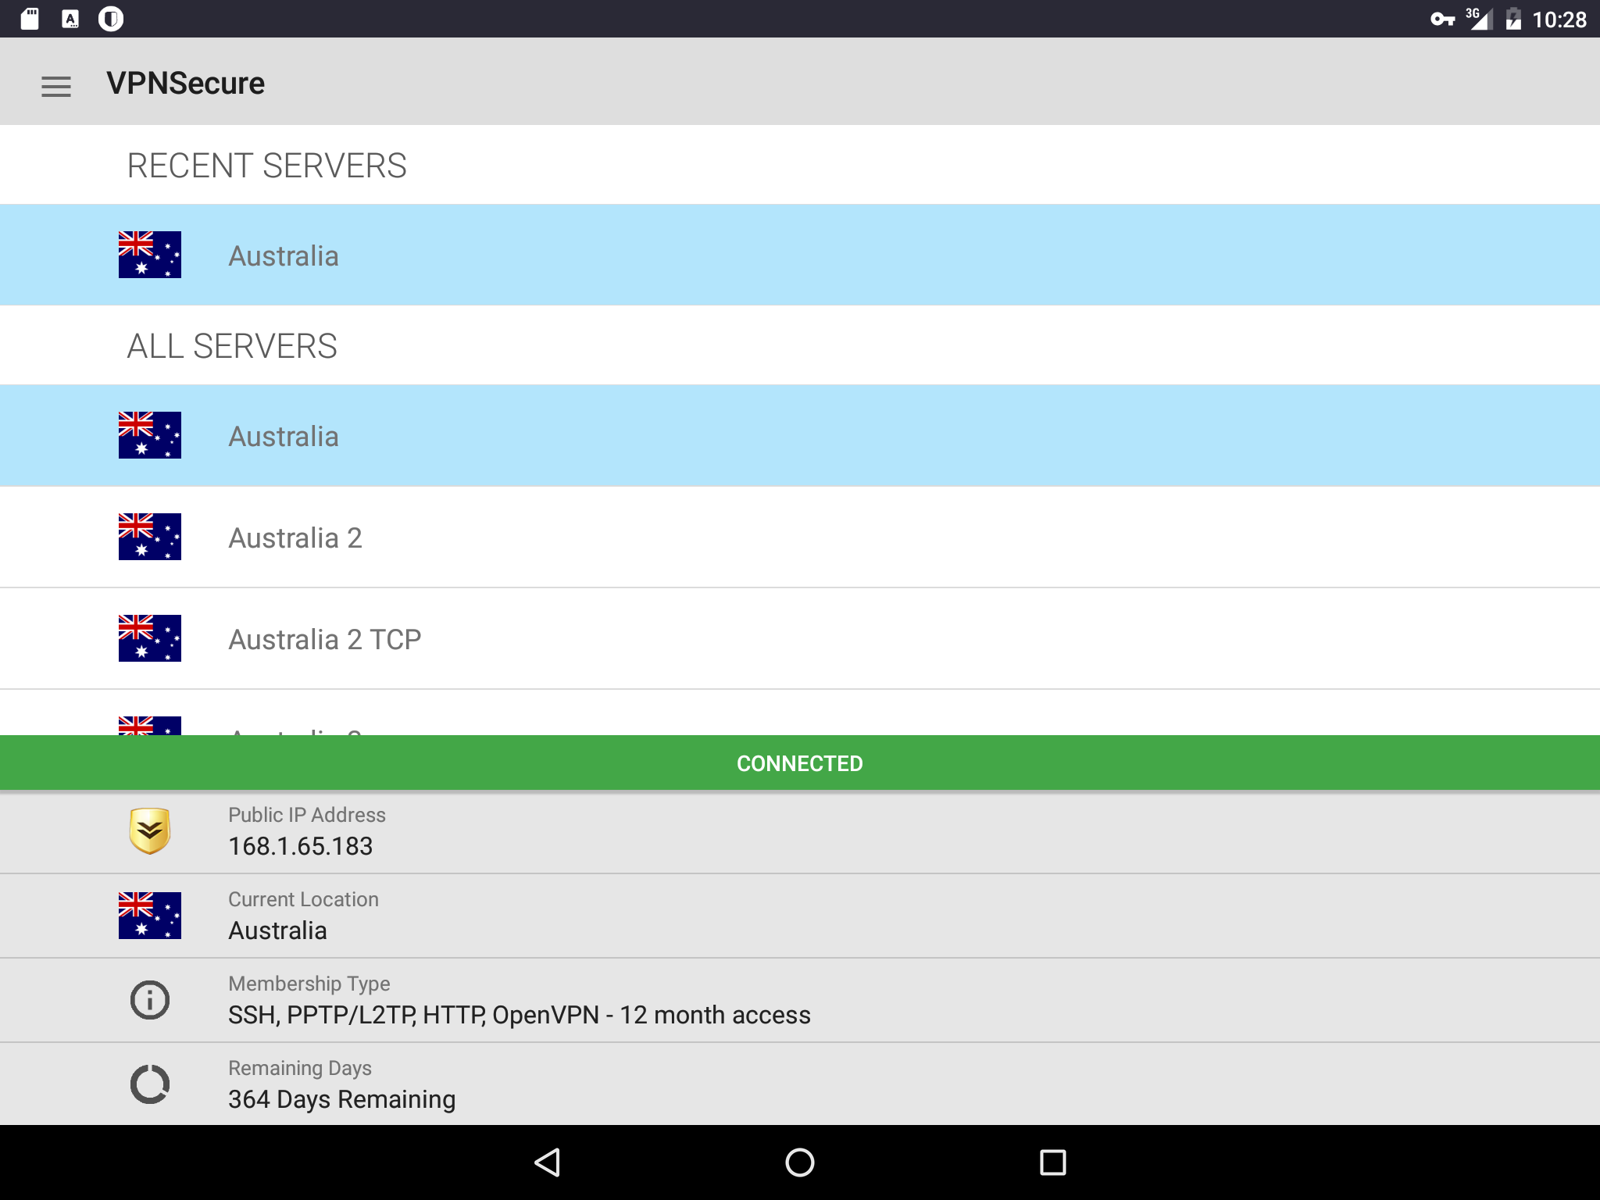The image size is (1600, 1200).
Task: Click the Current Location flag icon
Action: click(x=150, y=916)
